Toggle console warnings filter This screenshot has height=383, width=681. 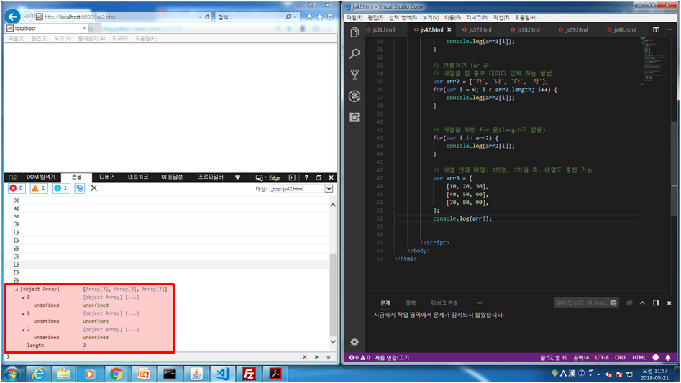point(39,188)
